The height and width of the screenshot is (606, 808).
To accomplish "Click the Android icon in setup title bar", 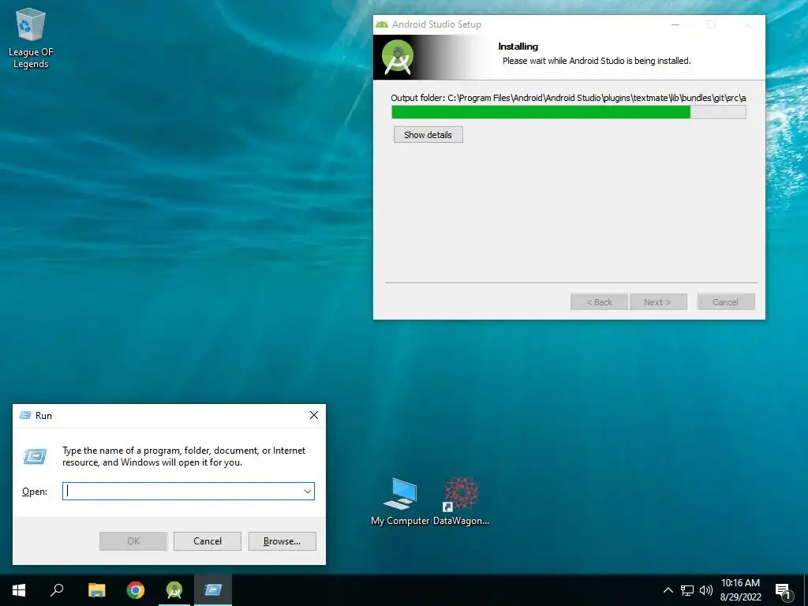I will click(382, 24).
